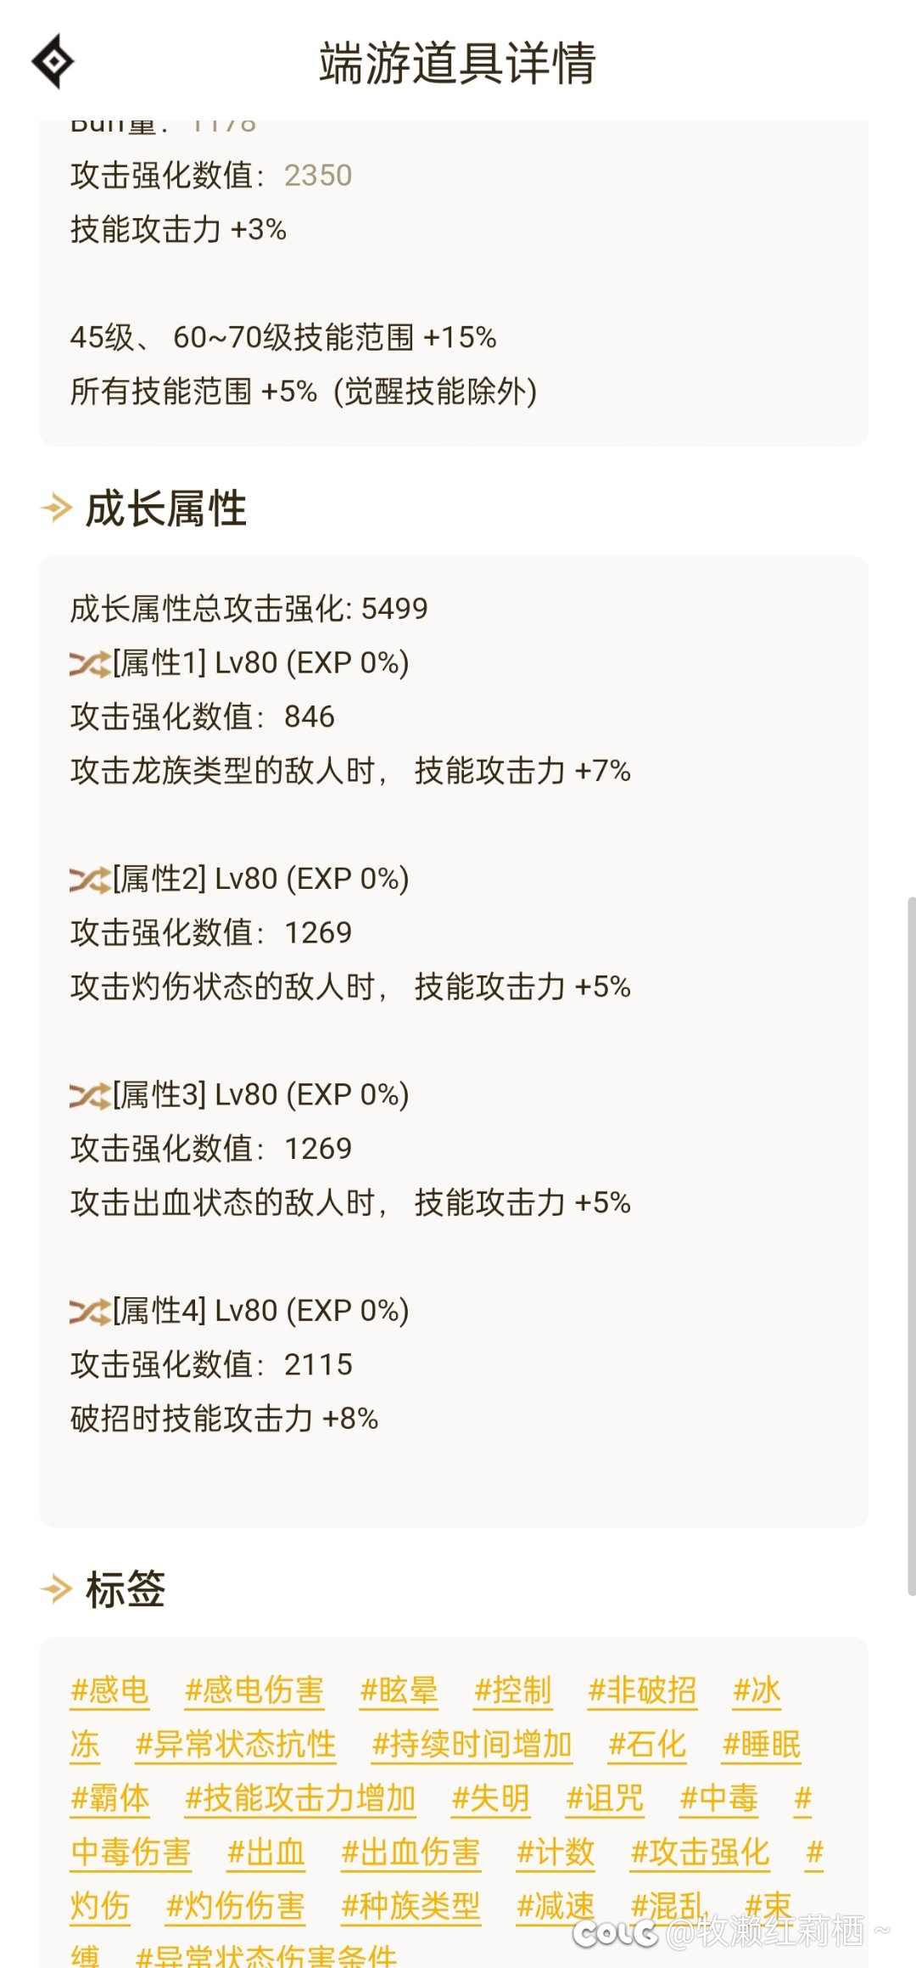The image size is (916, 1968).
Task: Click the vertical scrollbar on right edge
Action: (x=911, y=1245)
